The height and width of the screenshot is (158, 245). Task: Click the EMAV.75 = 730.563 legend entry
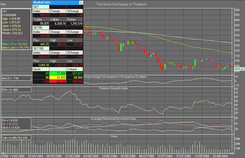click(x=15, y=44)
